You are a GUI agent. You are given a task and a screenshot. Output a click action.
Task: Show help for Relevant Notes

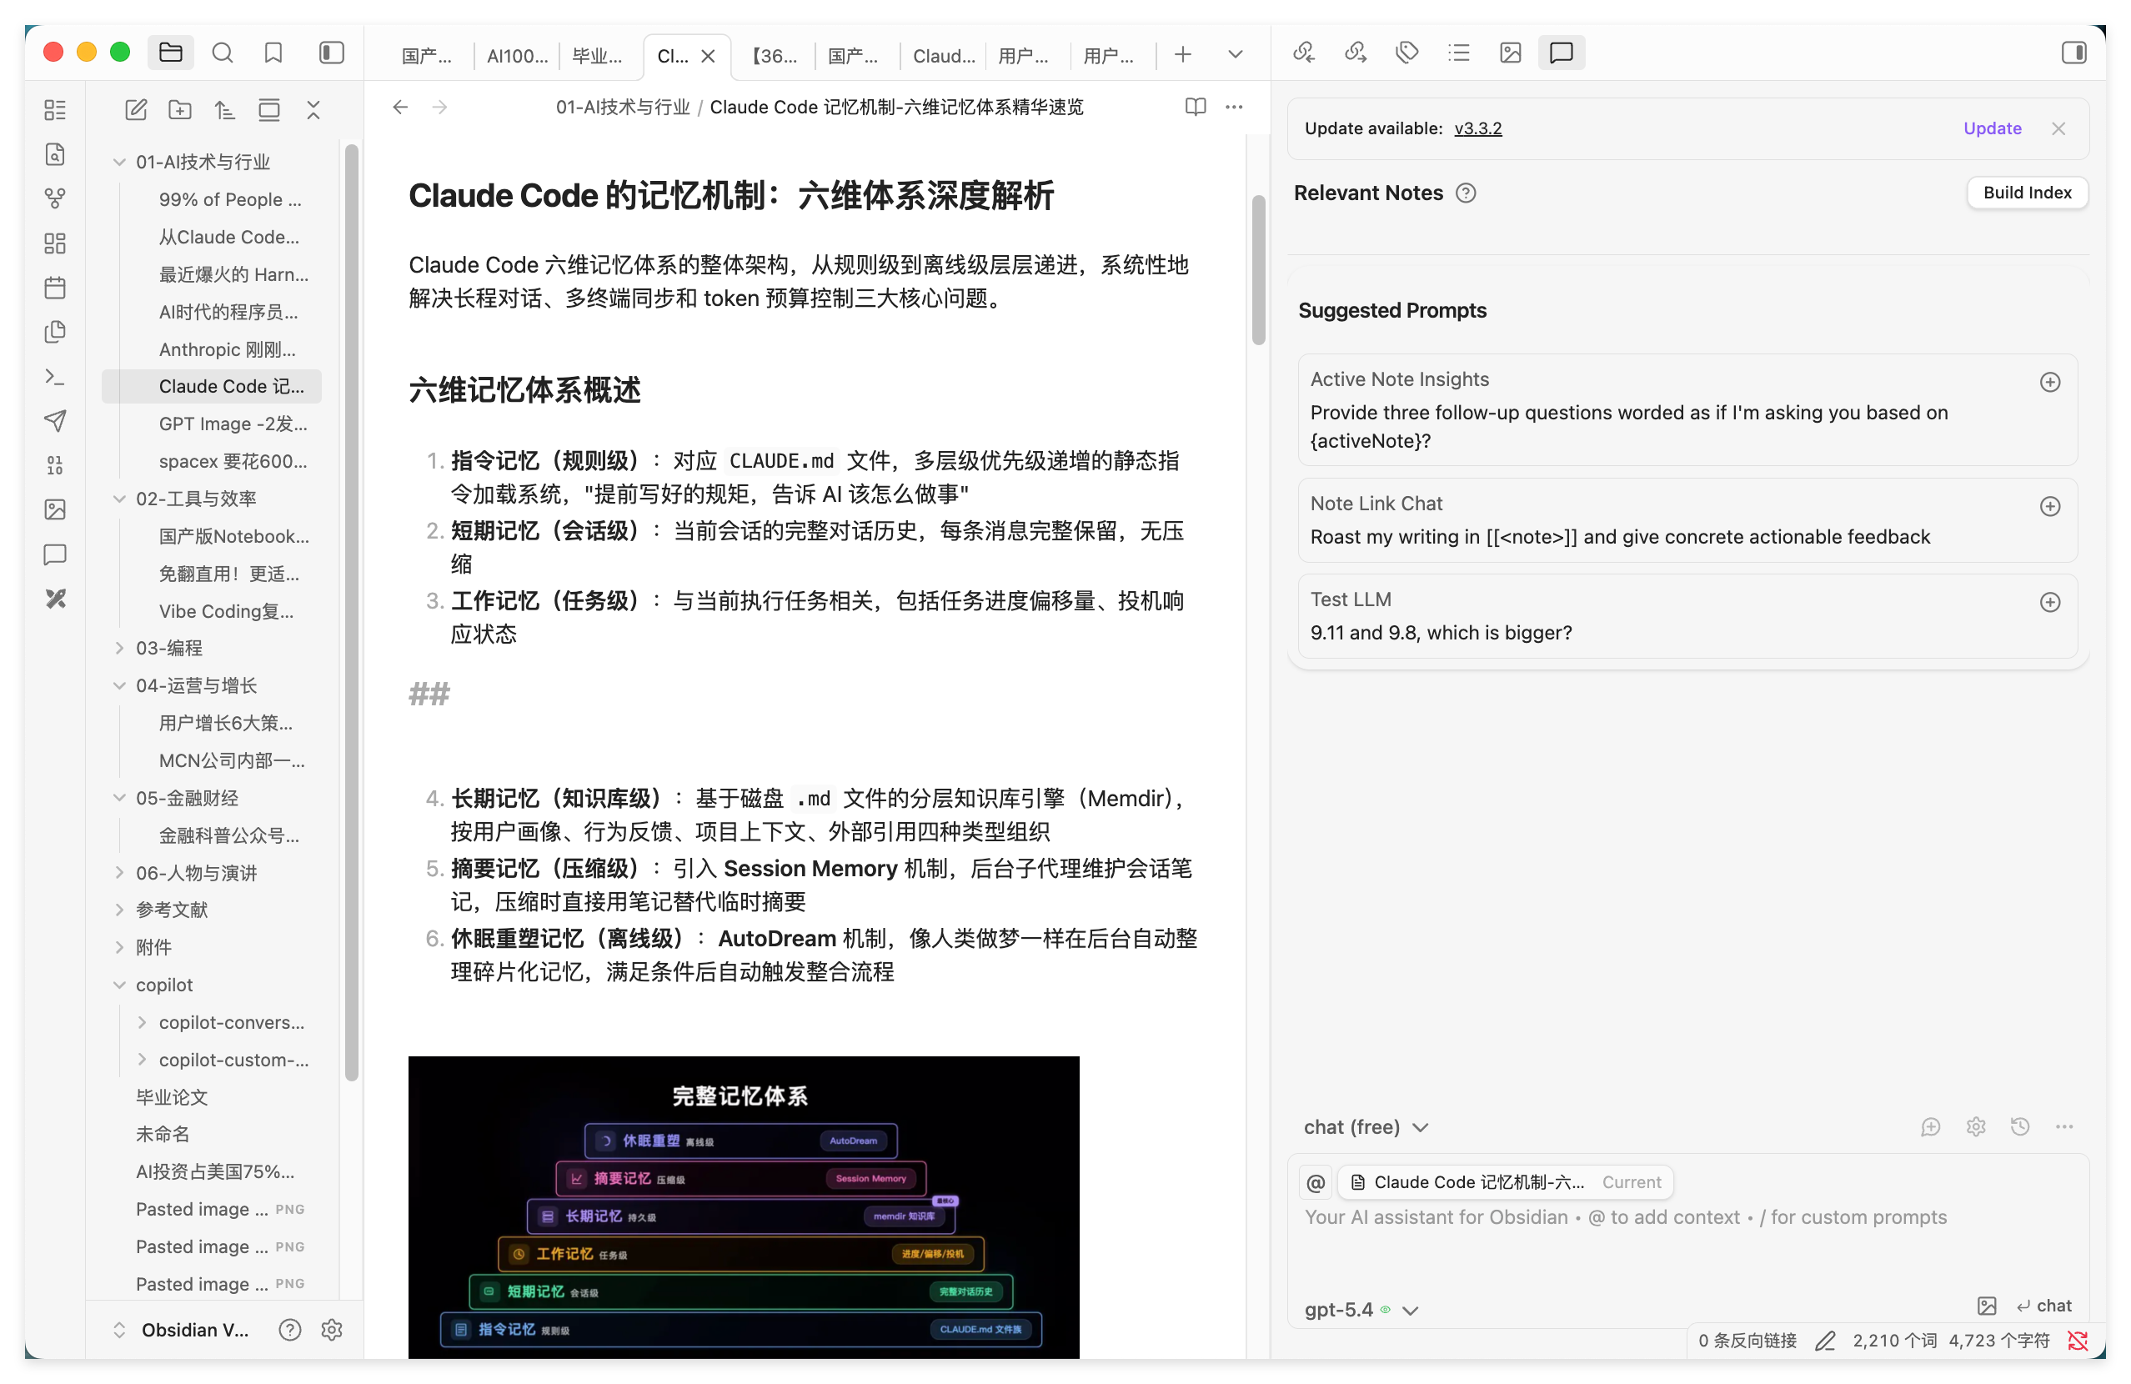(1465, 193)
